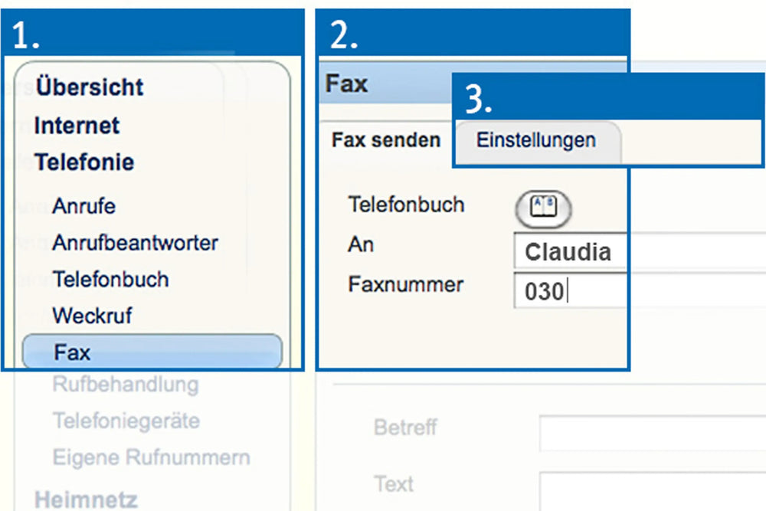Navigate to Telefoniegeräte in sidebar
766x511 pixels.
tap(126, 421)
